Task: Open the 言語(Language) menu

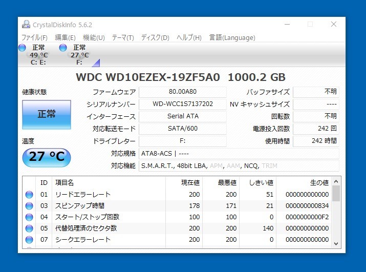Action: (x=232, y=37)
